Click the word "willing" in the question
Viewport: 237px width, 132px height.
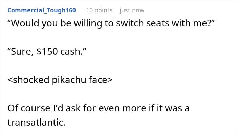click(88, 24)
